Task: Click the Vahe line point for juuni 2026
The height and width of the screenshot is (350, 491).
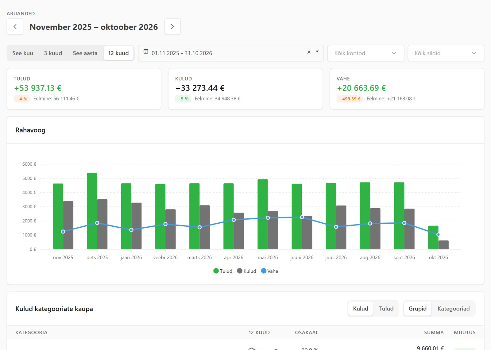Action: 302,217
